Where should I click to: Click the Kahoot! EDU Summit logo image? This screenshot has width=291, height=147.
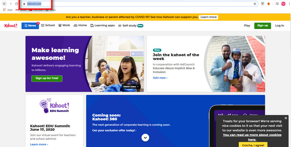[x=54, y=106]
